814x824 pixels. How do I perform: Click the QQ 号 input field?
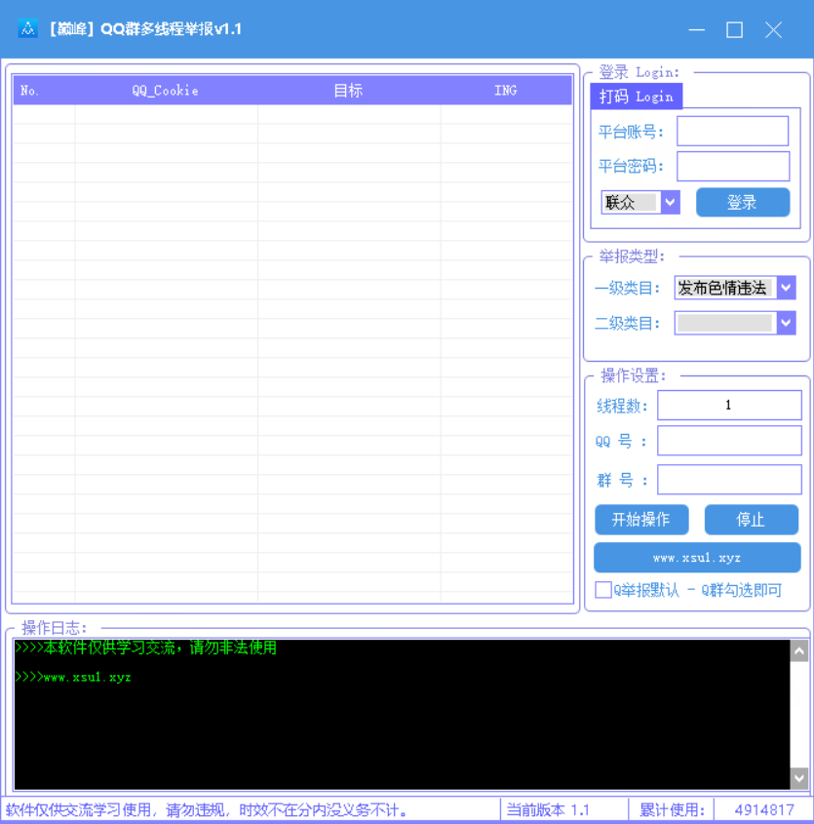coord(729,441)
